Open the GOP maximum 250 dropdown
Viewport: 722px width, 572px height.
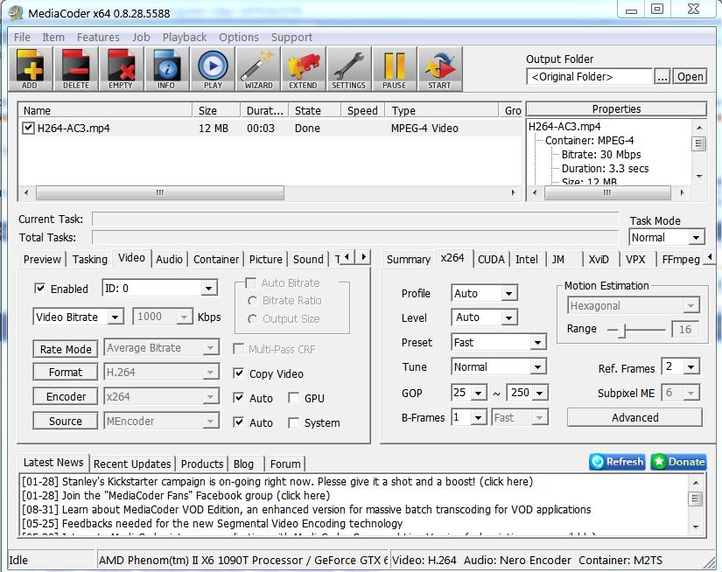pyautogui.click(x=527, y=393)
